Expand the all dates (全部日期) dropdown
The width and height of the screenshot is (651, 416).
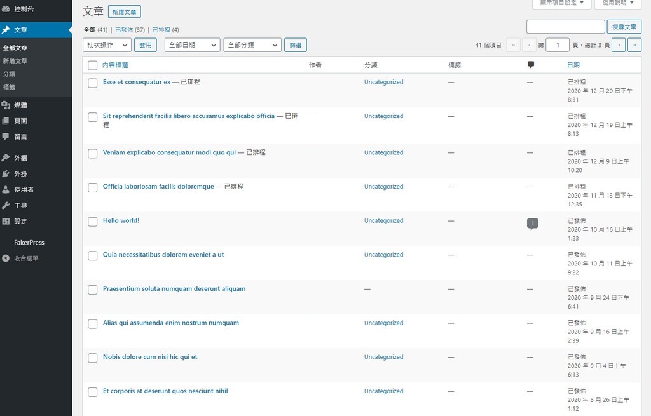pos(192,45)
